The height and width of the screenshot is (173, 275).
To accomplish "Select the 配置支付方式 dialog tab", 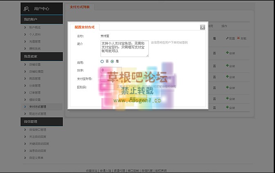I will (x=84, y=27).
